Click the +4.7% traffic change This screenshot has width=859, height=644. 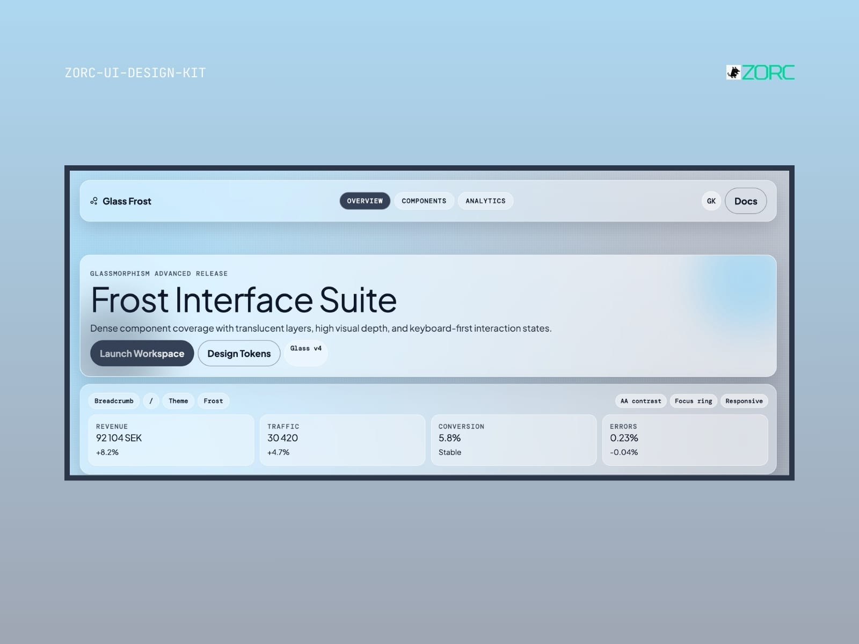click(278, 452)
